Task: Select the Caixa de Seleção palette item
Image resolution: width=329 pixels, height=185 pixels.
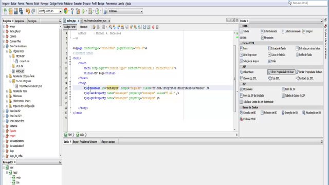Action: tap(277, 55)
